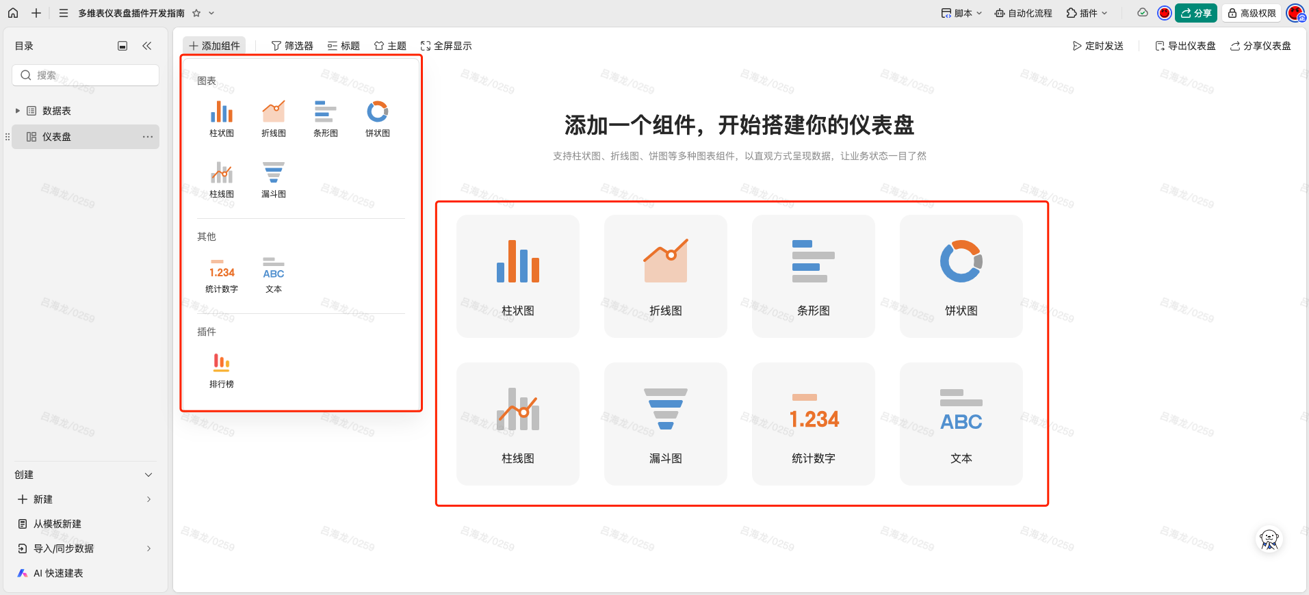Choose the pie chart card in main area

click(x=961, y=276)
